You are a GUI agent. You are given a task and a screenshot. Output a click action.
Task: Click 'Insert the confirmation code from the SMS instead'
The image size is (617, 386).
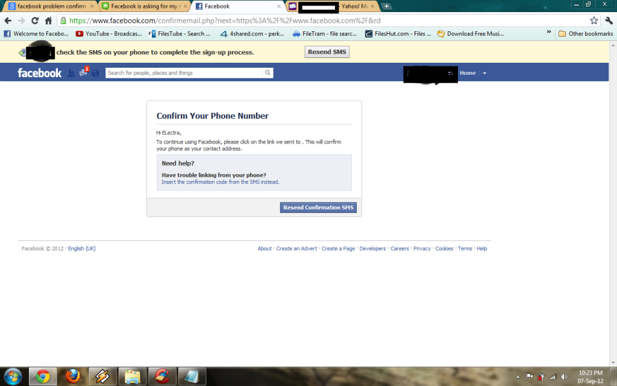point(221,182)
